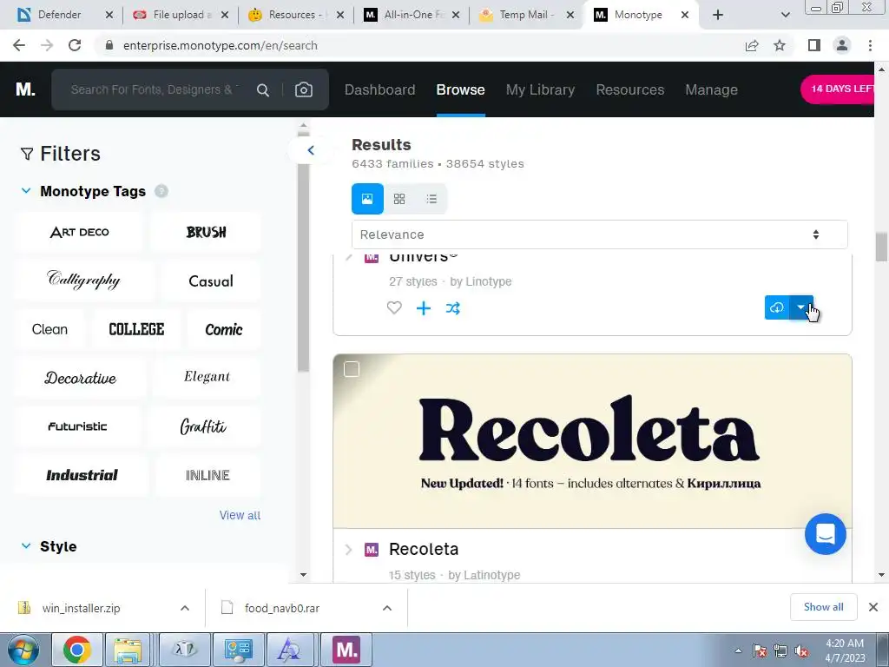Collapse the Style filter section
Image resolution: width=889 pixels, height=667 pixels.
(25, 546)
